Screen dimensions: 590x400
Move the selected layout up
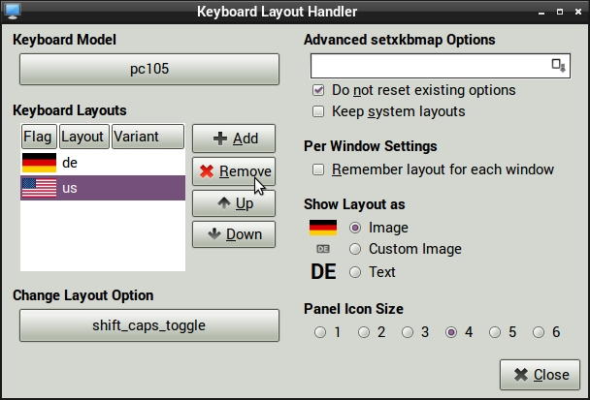tap(233, 203)
